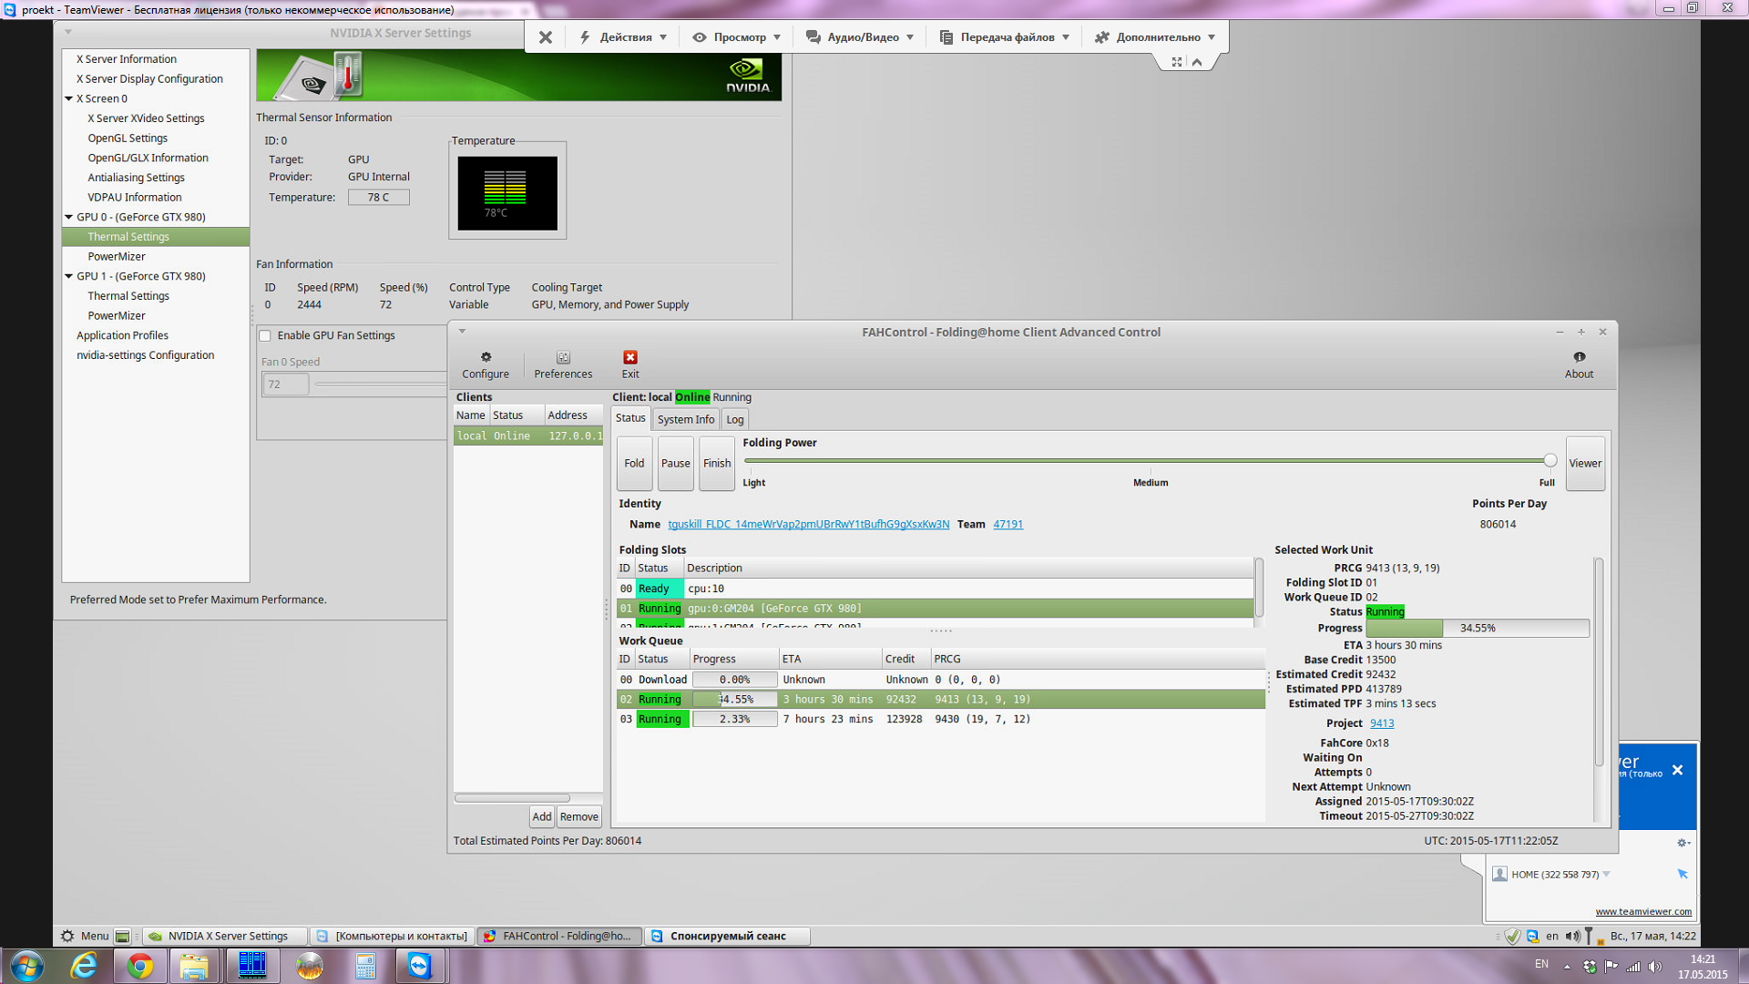Collapse the GPU 0 GeForce GTX 980 tree
This screenshot has height=984, width=1749.
pos(68,217)
